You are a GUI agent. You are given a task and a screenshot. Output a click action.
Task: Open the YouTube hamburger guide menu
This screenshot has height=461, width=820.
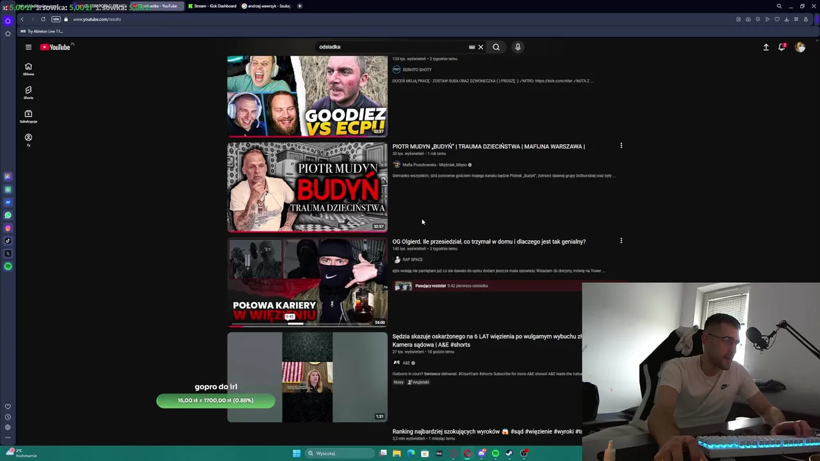(x=28, y=47)
